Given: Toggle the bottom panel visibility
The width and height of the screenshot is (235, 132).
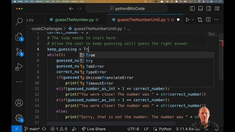Looking at the screenshot, I should [200, 8].
